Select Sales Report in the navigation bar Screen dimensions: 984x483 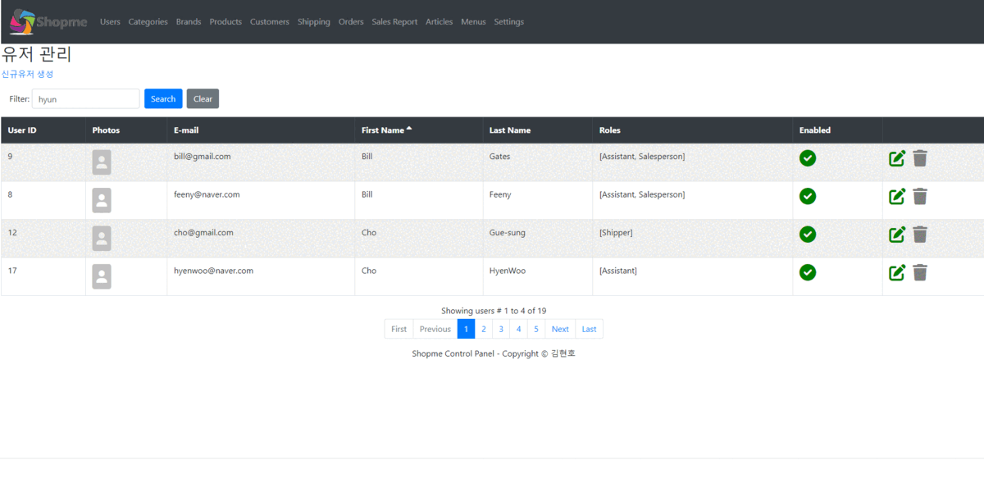pos(394,22)
